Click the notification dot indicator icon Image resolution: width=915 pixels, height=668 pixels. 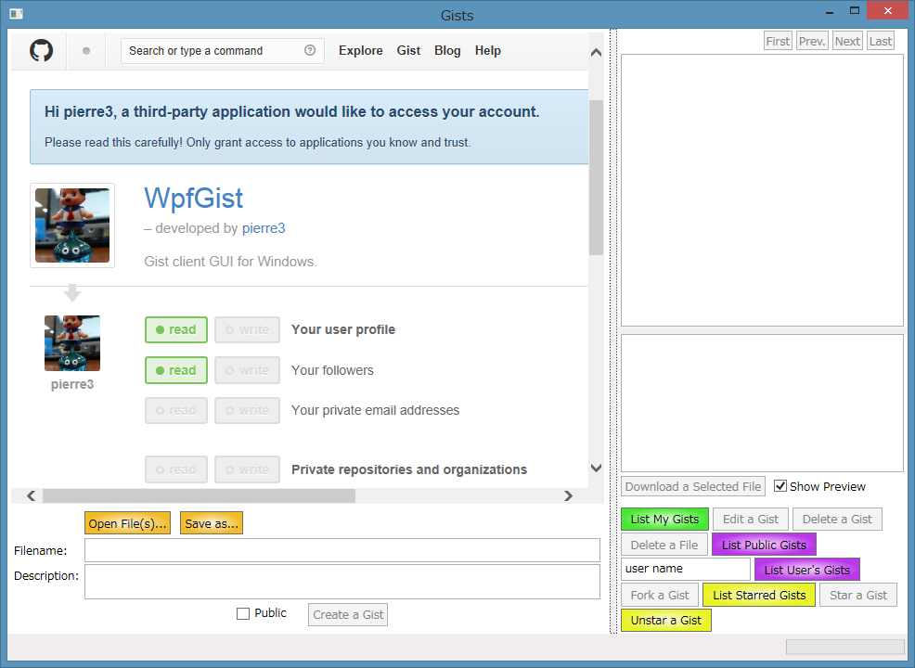86,51
